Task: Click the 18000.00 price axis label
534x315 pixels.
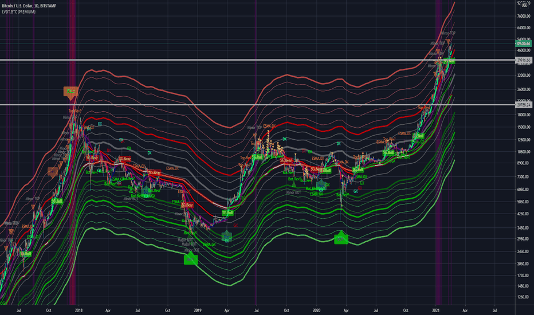Action: click(524, 115)
